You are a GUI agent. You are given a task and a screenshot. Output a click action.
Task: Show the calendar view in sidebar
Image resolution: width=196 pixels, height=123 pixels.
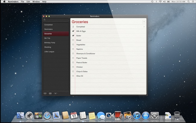50,93
